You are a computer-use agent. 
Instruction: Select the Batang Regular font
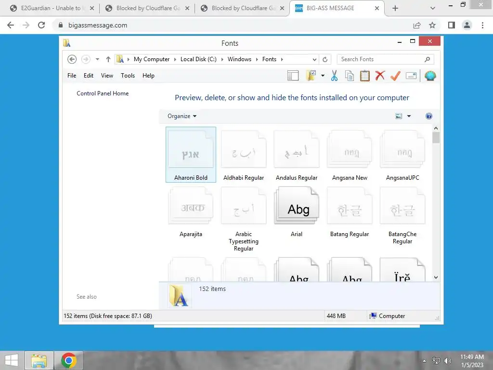(x=350, y=211)
